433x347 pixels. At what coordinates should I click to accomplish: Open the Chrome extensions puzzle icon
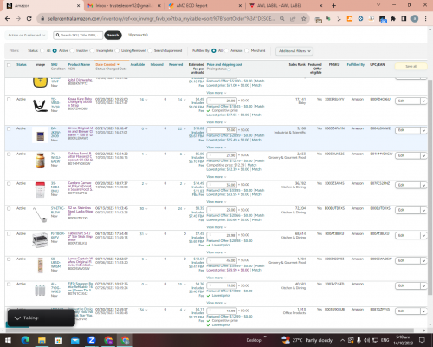pyautogui.click(x=393, y=19)
